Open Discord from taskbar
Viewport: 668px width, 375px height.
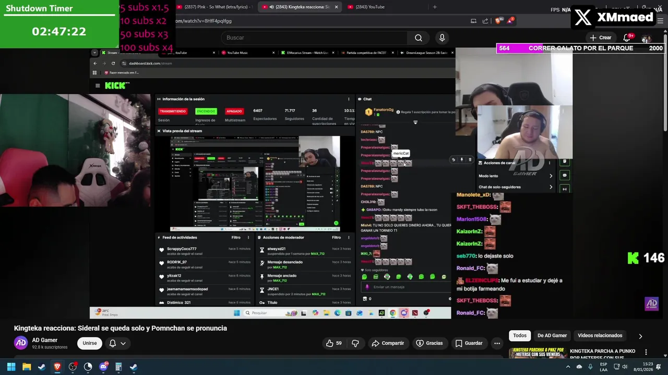tap(103, 367)
